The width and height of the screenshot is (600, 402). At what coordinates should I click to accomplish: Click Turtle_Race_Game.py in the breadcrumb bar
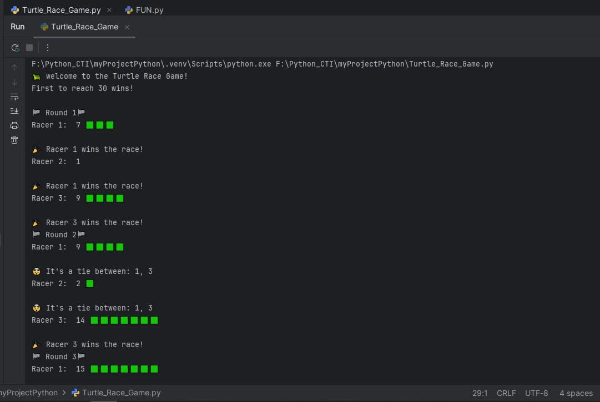(x=117, y=393)
